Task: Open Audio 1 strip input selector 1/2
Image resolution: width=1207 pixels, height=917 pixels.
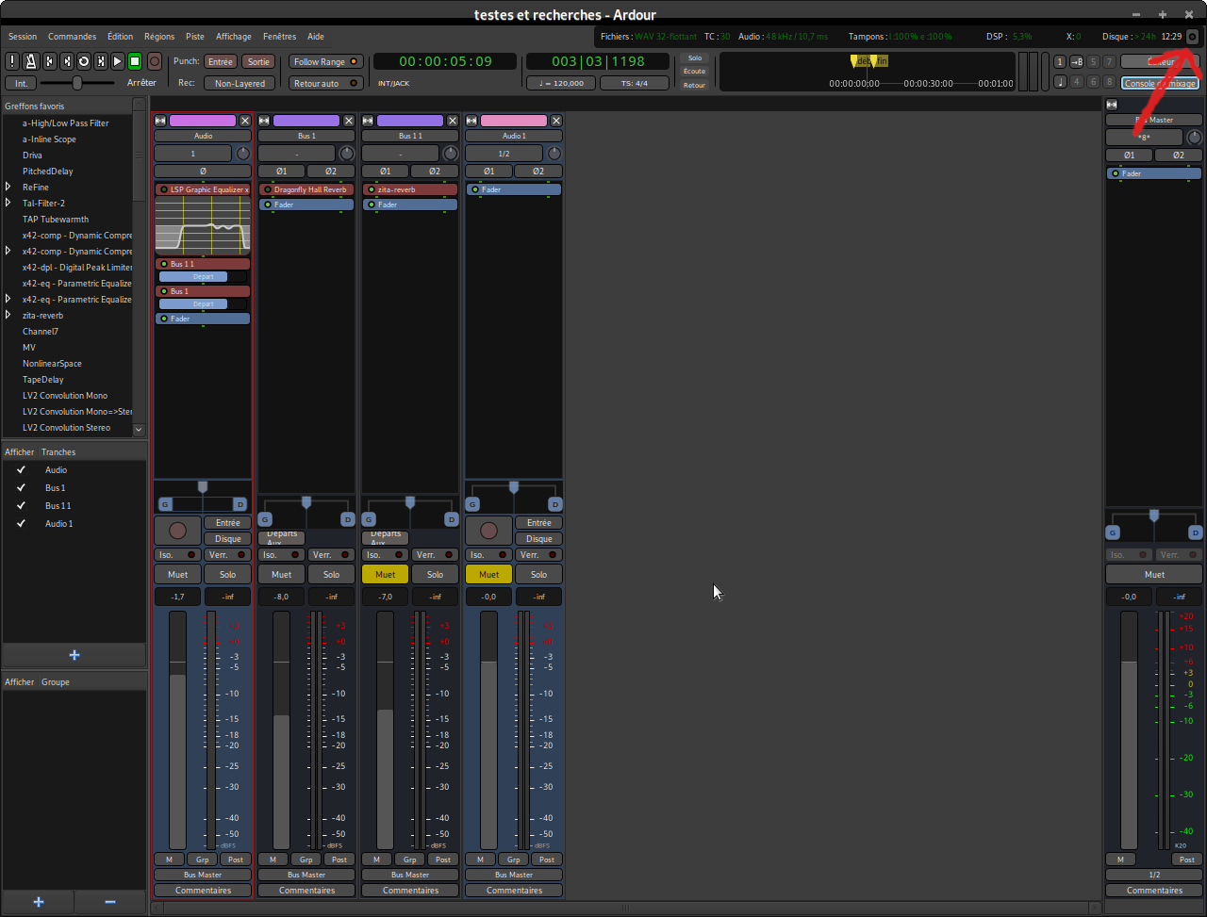Action: point(504,154)
